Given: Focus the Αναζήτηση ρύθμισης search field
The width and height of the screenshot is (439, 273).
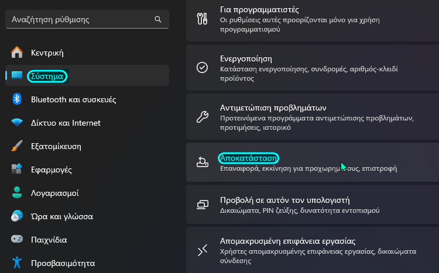Looking at the screenshot, I should [87, 19].
